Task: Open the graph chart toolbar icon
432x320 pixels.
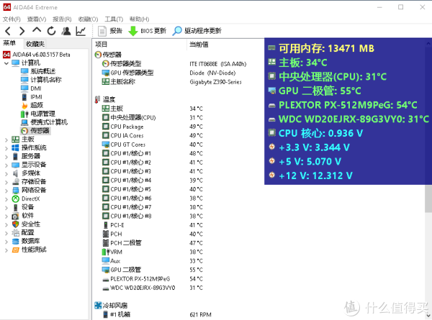Action: tap(81, 31)
